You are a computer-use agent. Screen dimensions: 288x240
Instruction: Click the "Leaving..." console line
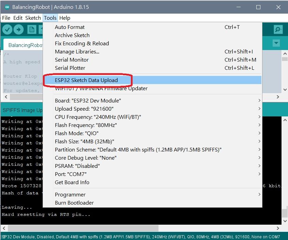(x=17, y=207)
